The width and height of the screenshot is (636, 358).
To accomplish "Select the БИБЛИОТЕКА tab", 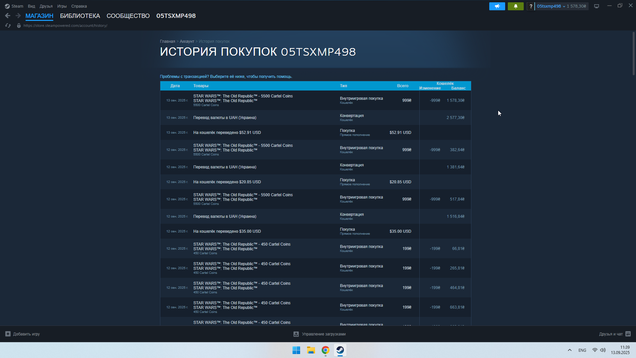I will (80, 16).
